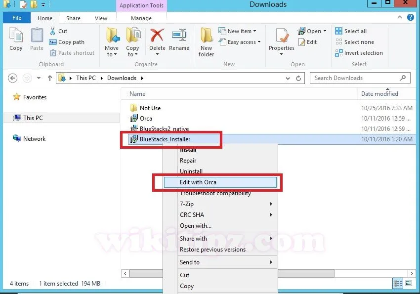
Task: Expand the Properties dropdown arrow
Action: [x=281, y=54]
